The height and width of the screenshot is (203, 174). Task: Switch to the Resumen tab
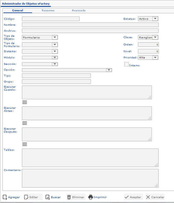pos(48,11)
